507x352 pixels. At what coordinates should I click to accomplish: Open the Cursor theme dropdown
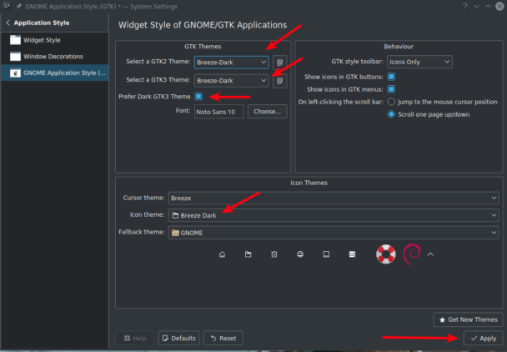[x=334, y=198]
